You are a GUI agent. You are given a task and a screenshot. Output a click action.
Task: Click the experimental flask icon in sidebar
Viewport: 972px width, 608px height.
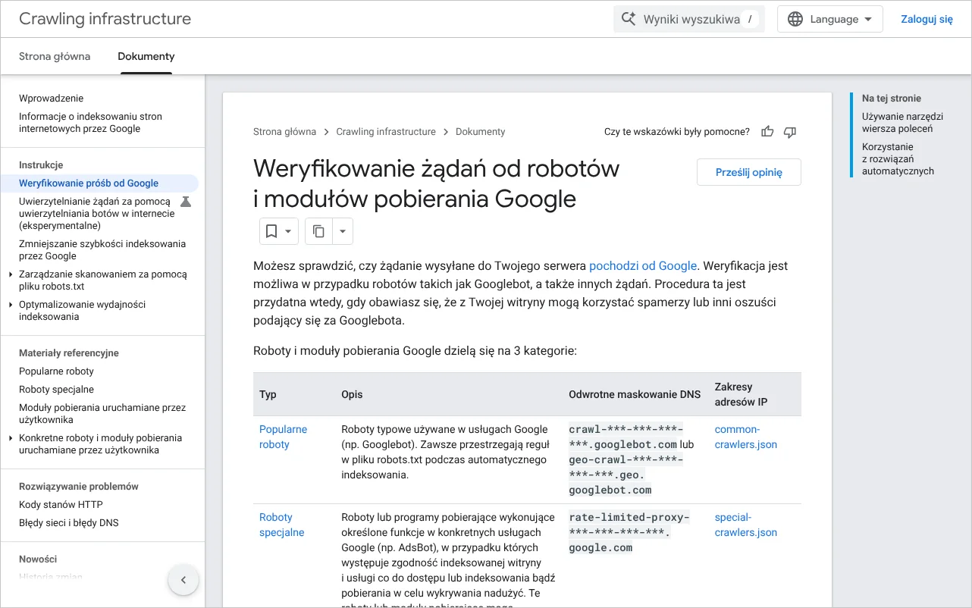pyautogui.click(x=186, y=202)
